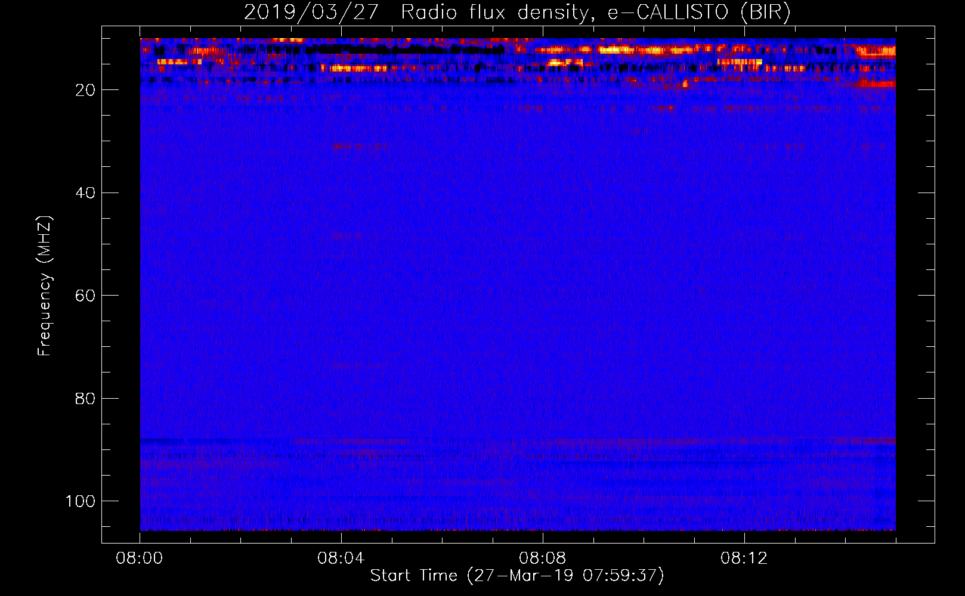
Task: Click the 20 MHz frequency tick label
Action: (85, 90)
